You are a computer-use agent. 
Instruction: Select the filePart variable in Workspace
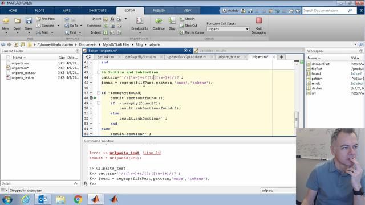(x=317, y=69)
